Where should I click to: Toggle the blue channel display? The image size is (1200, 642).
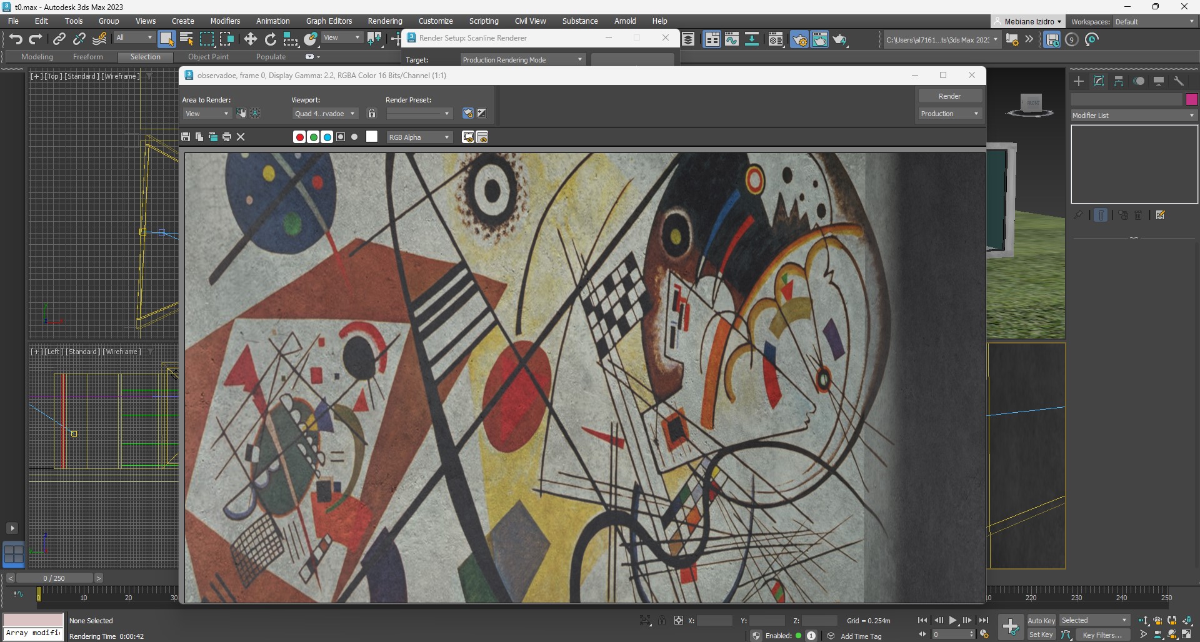coord(327,137)
